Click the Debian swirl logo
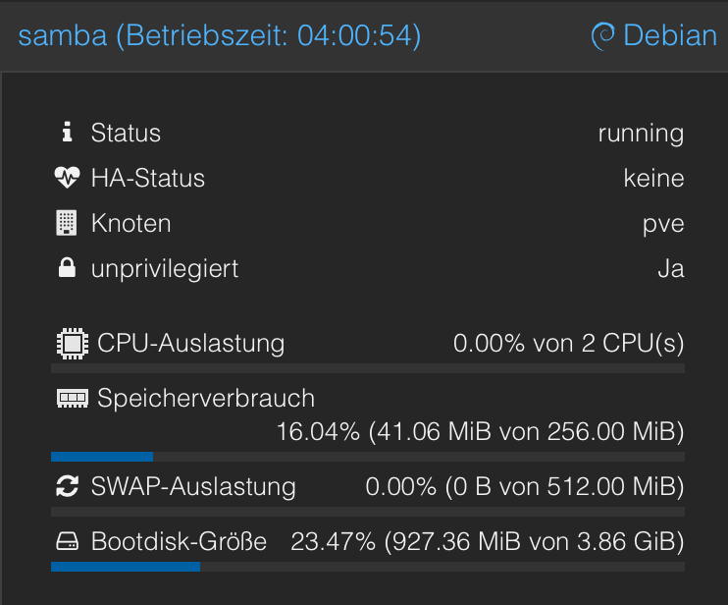 603,35
